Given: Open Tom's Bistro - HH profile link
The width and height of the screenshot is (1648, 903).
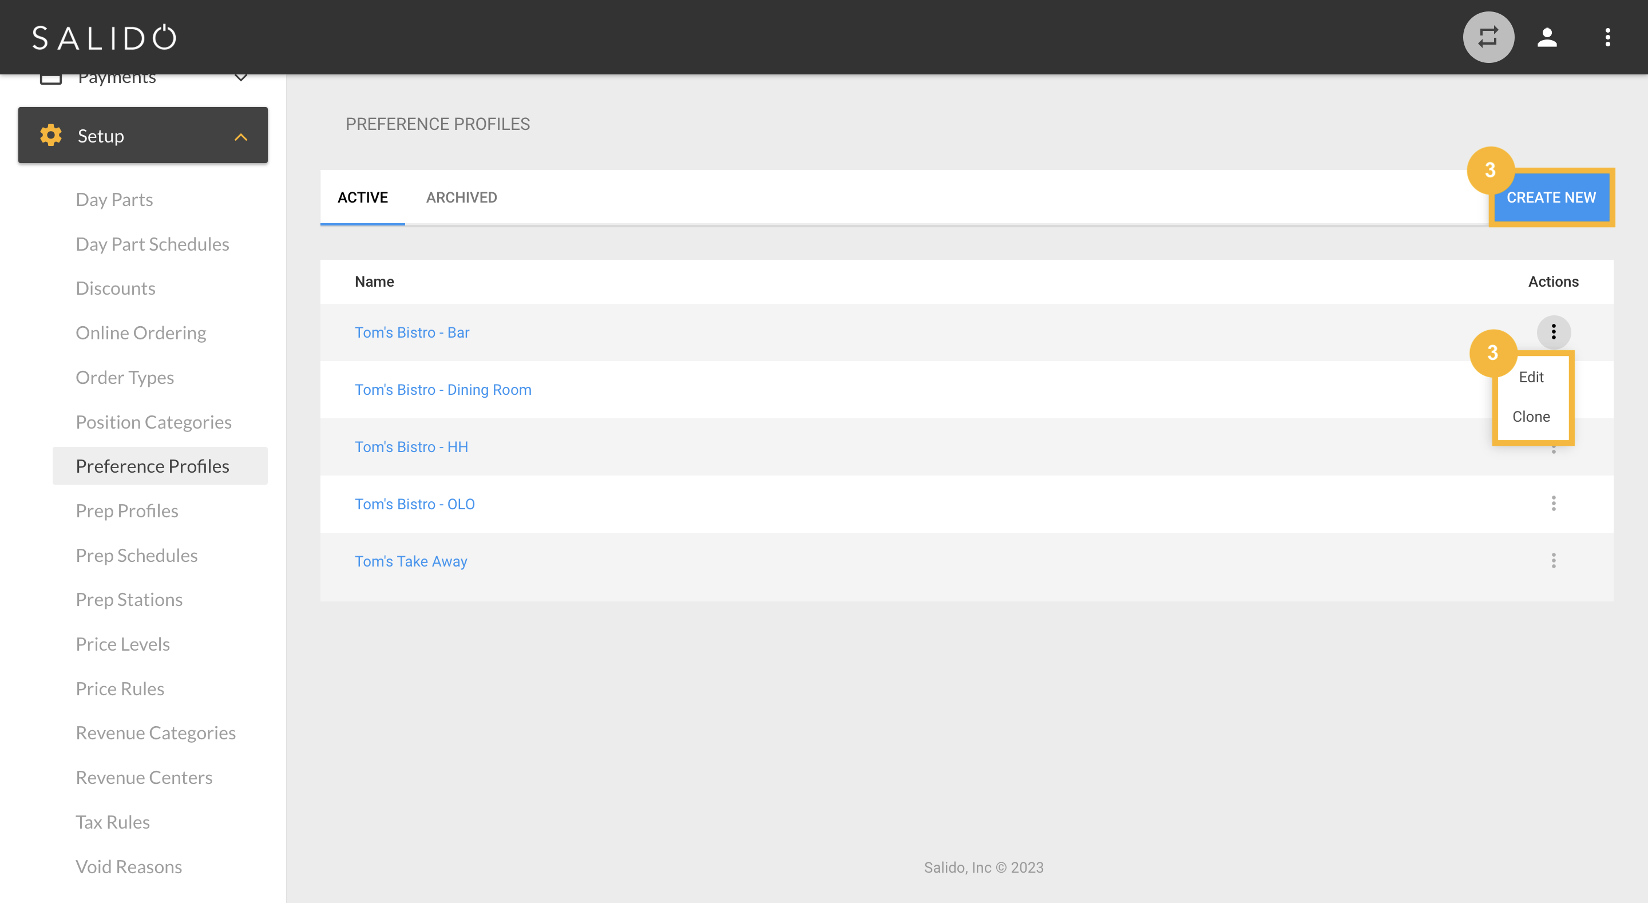Looking at the screenshot, I should coord(411,447).
